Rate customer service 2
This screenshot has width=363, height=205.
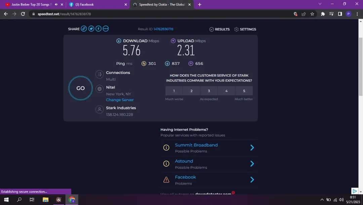click(192, 91)
